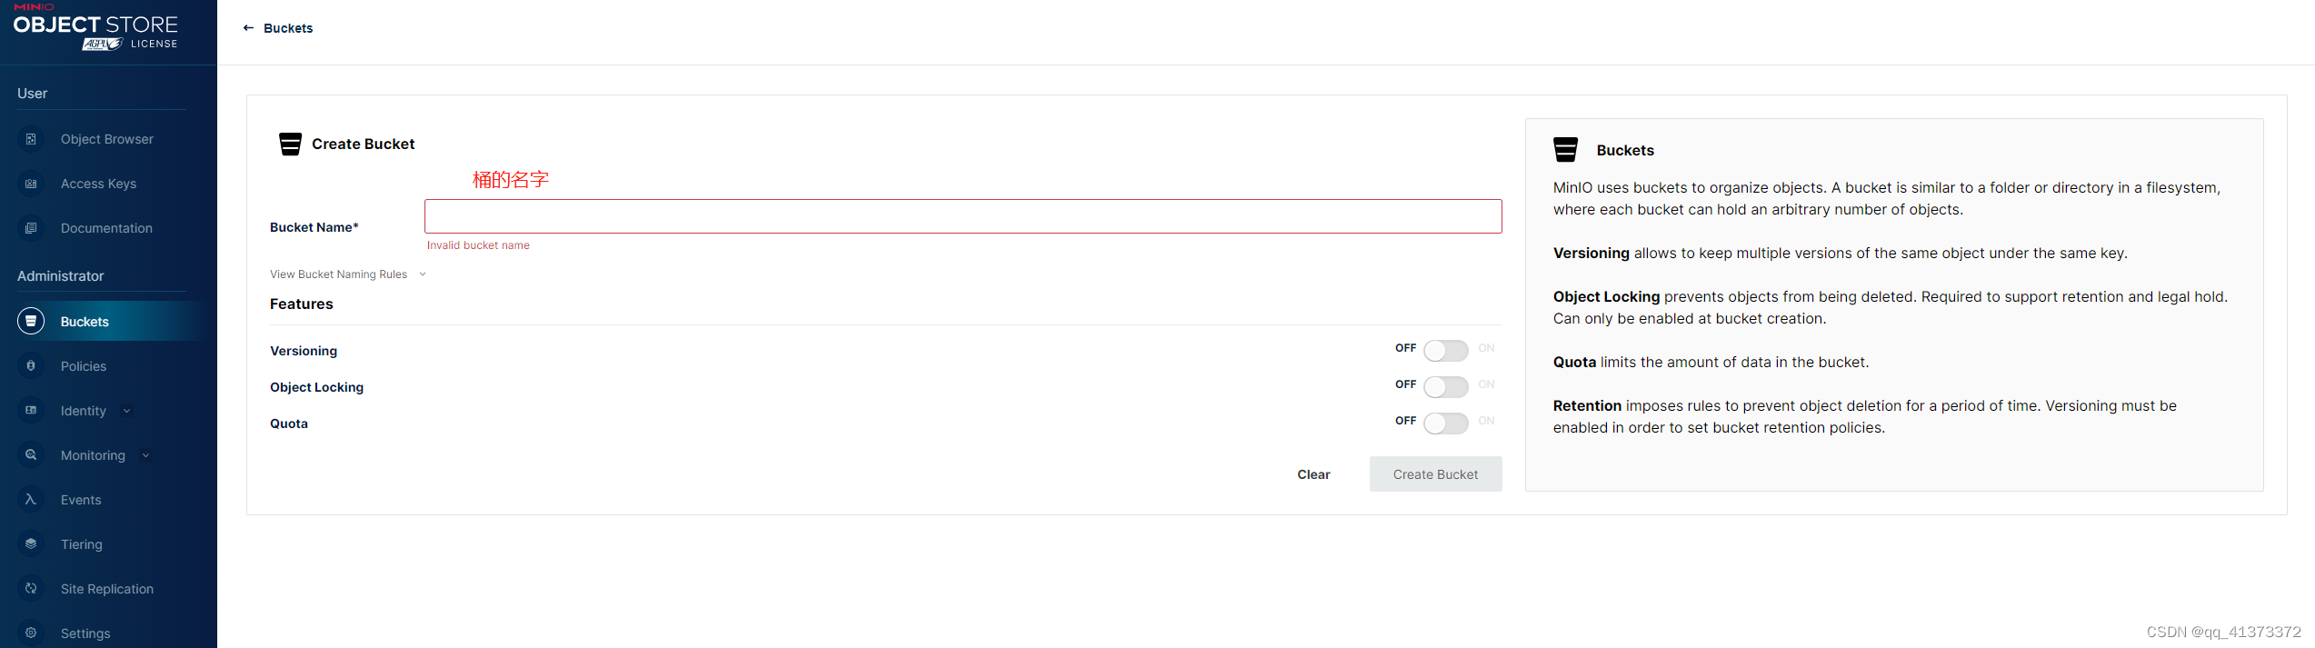Click the Invalid bucket name message
The image size is (2315, 648).
coord(478,245)
